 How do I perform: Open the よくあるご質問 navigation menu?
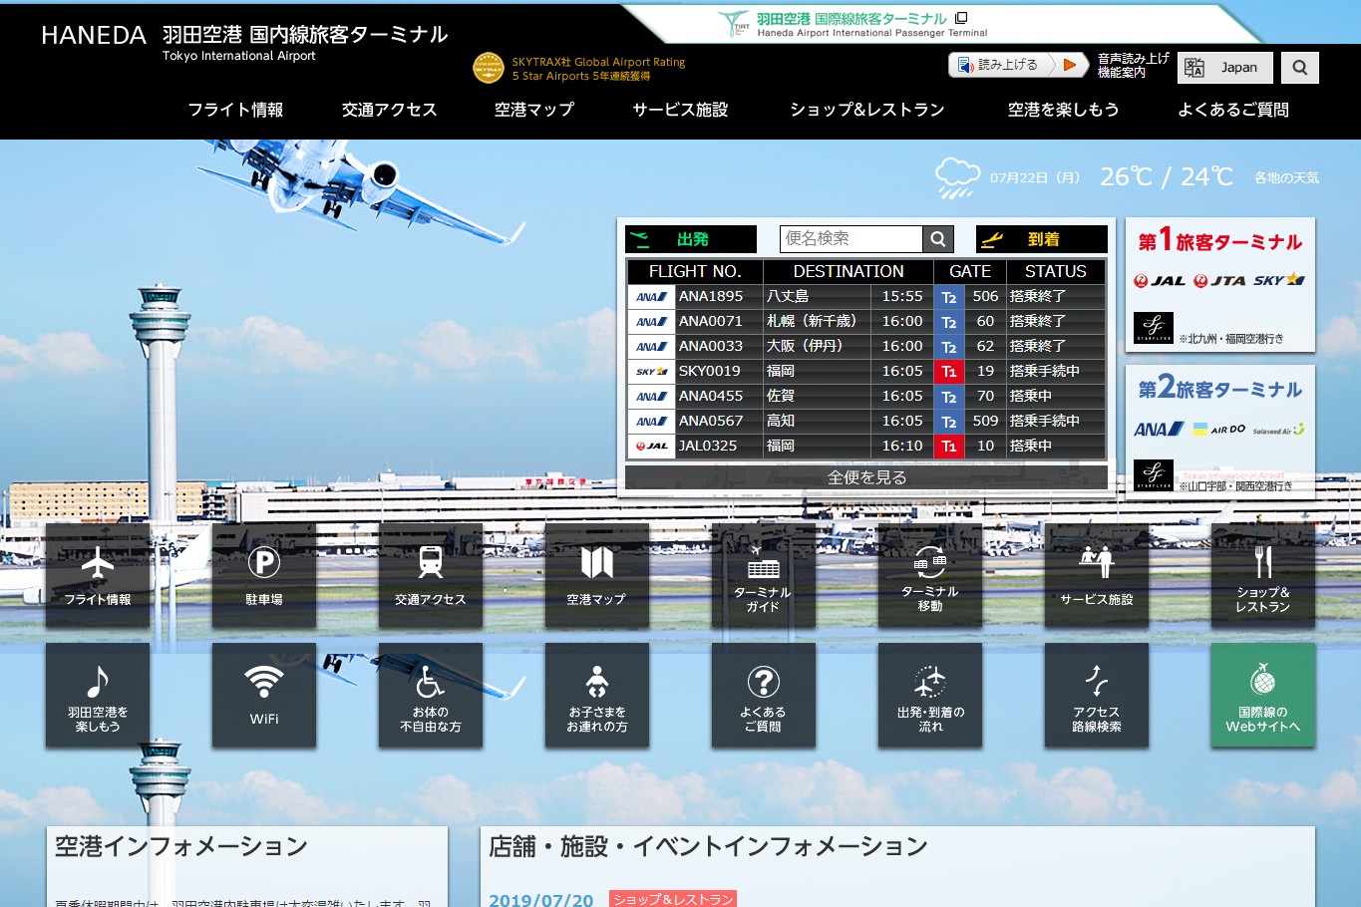1233,110
